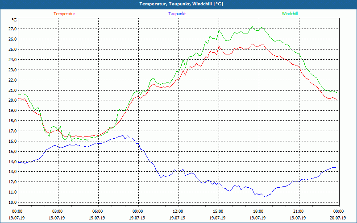Viewport: 357px width, 223px height.
Task: Click the blue Taupunkt legend label
Action: pos(177,14)
